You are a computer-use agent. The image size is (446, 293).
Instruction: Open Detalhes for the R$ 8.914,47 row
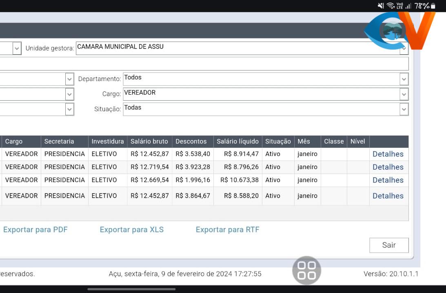388,154
